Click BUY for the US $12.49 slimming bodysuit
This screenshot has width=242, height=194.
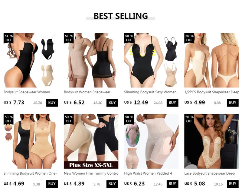(172, 103)
